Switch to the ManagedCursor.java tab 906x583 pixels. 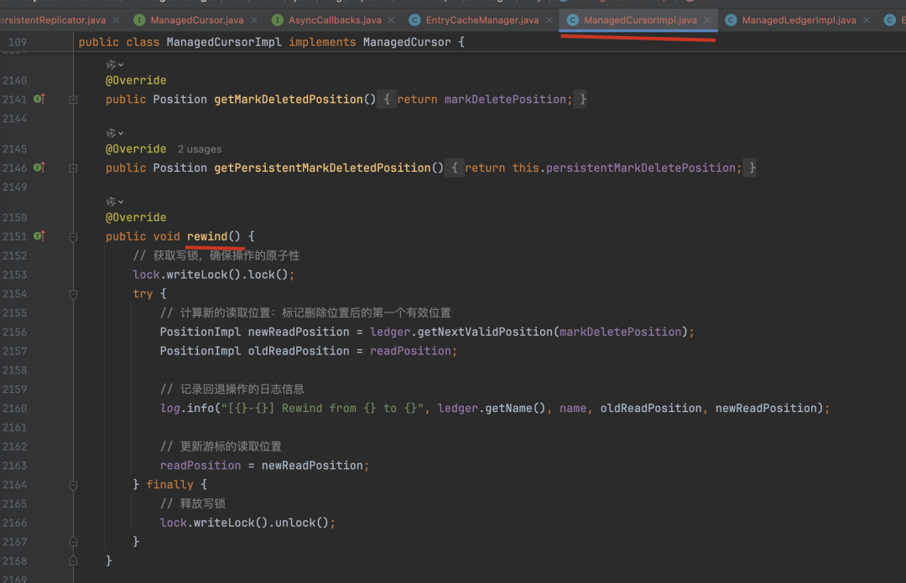[196, 20]
